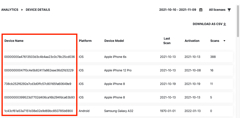Sort by the Activation column header
This screenshot has width=242, height=118.
(x=192, y=41)
